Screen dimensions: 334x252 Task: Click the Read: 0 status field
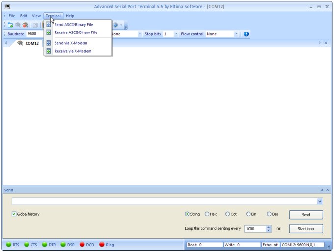(204, 245)
